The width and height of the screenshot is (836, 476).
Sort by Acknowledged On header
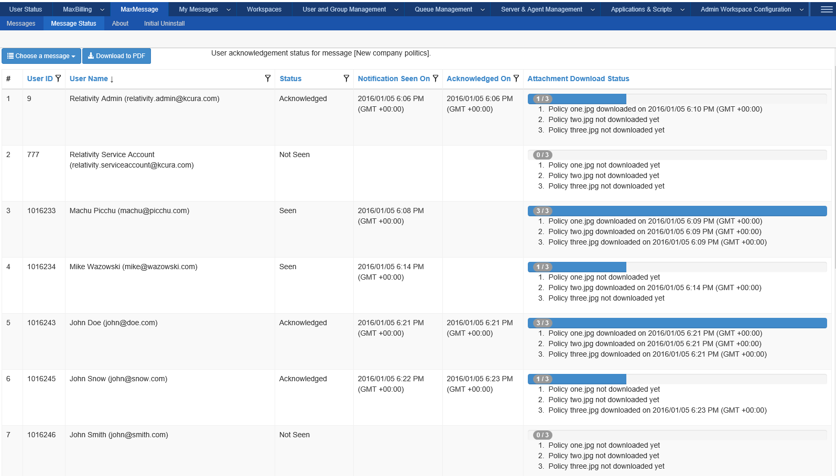pyautogui.click(x=479, y=79)
